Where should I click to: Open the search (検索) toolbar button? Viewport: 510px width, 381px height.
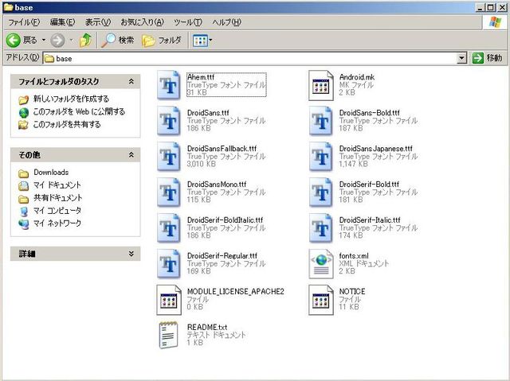pos(117,40)
